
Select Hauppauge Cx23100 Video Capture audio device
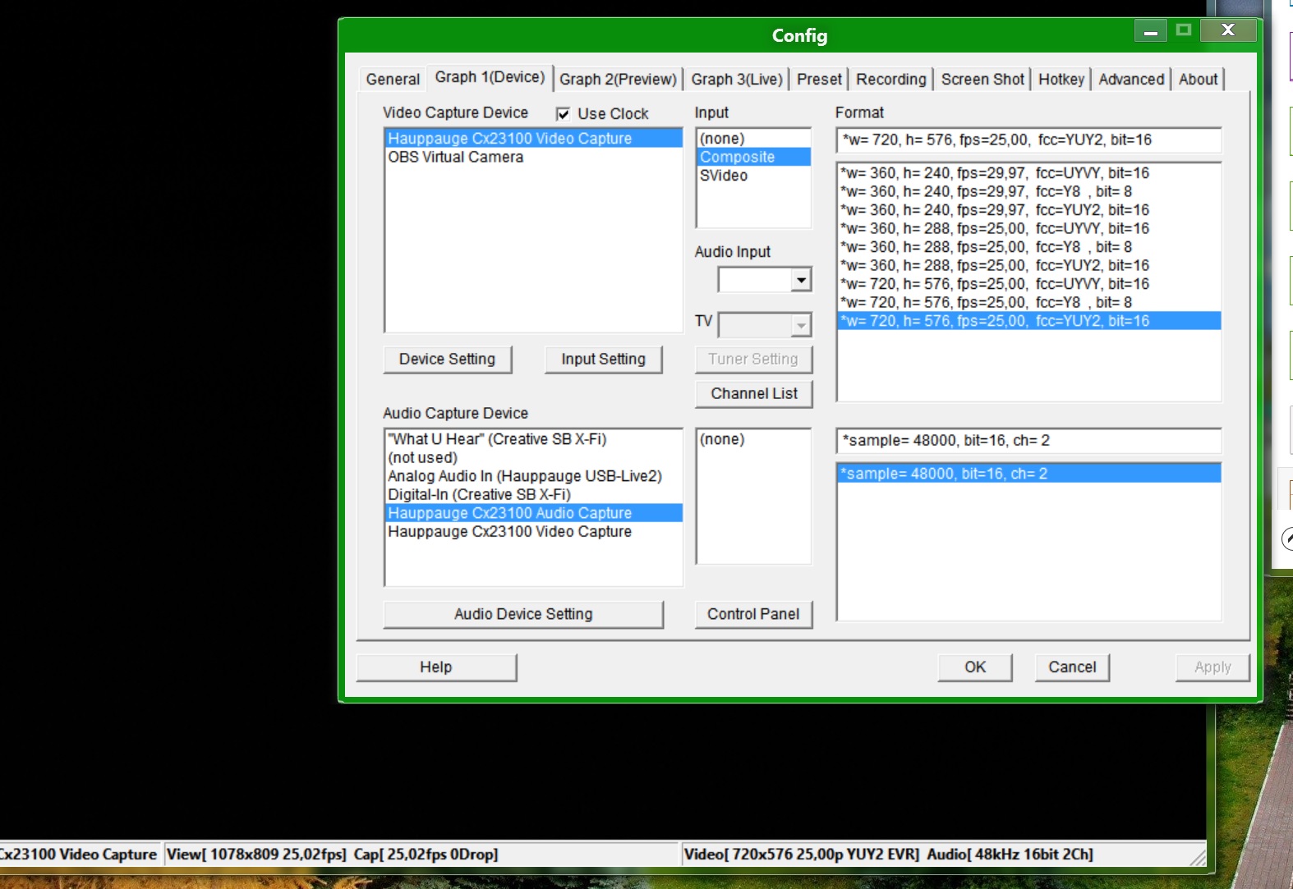[x=533, y=531]
